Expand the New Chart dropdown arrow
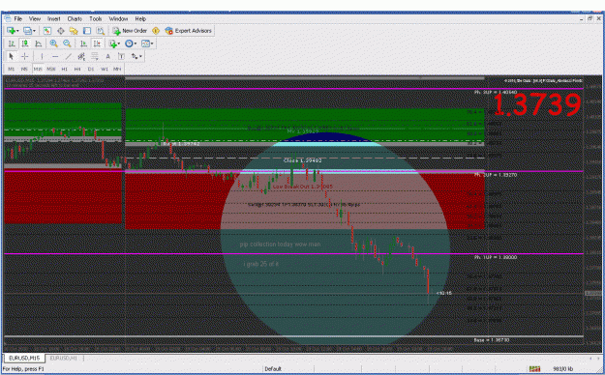Image resolution: width=605 pixels, height=375 pixels. [x=17, y=31]
